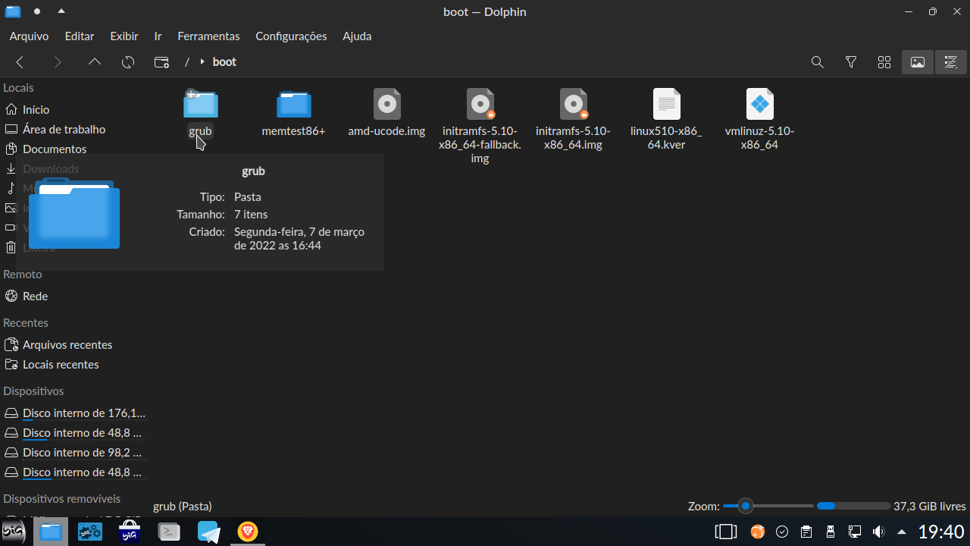Open the search magnifier icon

tap(818, 62)
